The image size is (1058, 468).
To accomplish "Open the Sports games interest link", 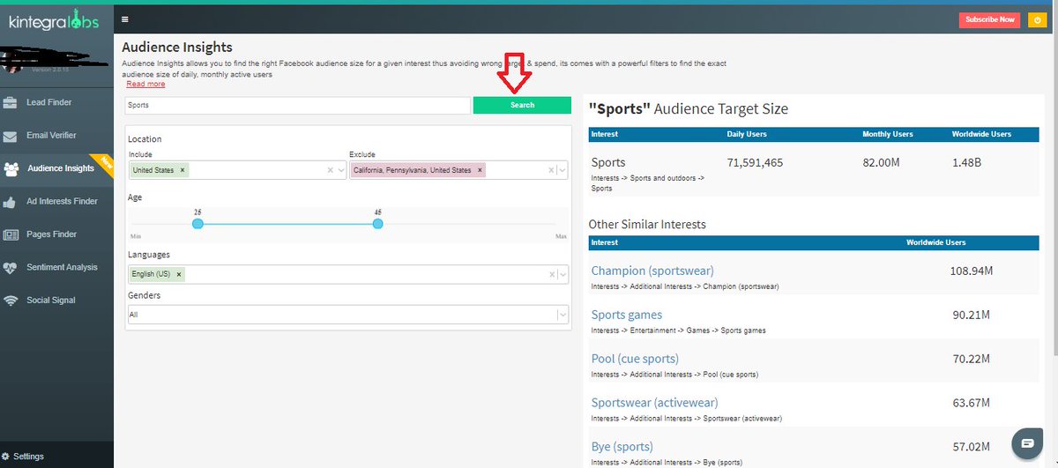I will [x=627, y=315].
